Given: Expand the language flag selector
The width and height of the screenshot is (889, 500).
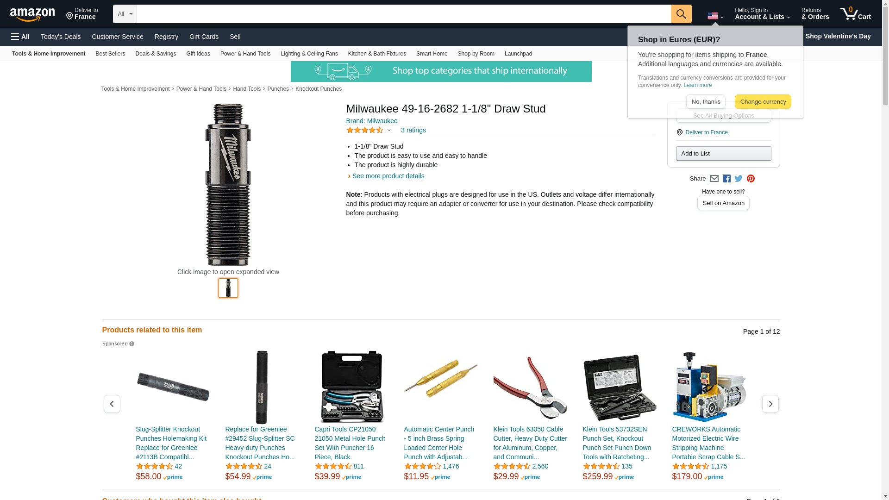Looking at the screenshot, I should (x=715, y=16).
